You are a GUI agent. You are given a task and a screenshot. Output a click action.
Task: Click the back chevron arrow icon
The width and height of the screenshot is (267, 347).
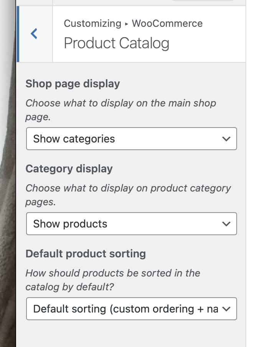tap(34, 34)
